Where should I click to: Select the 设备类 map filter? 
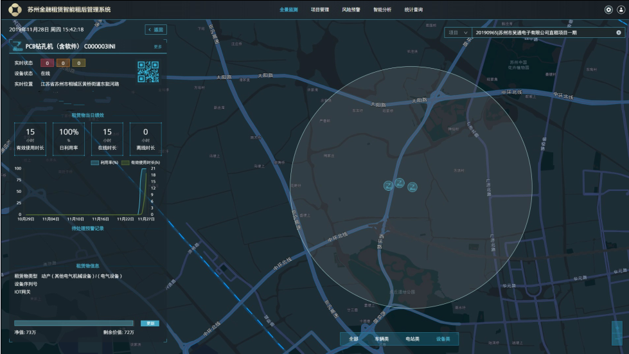pyautogui.click(x=443, y=339)
